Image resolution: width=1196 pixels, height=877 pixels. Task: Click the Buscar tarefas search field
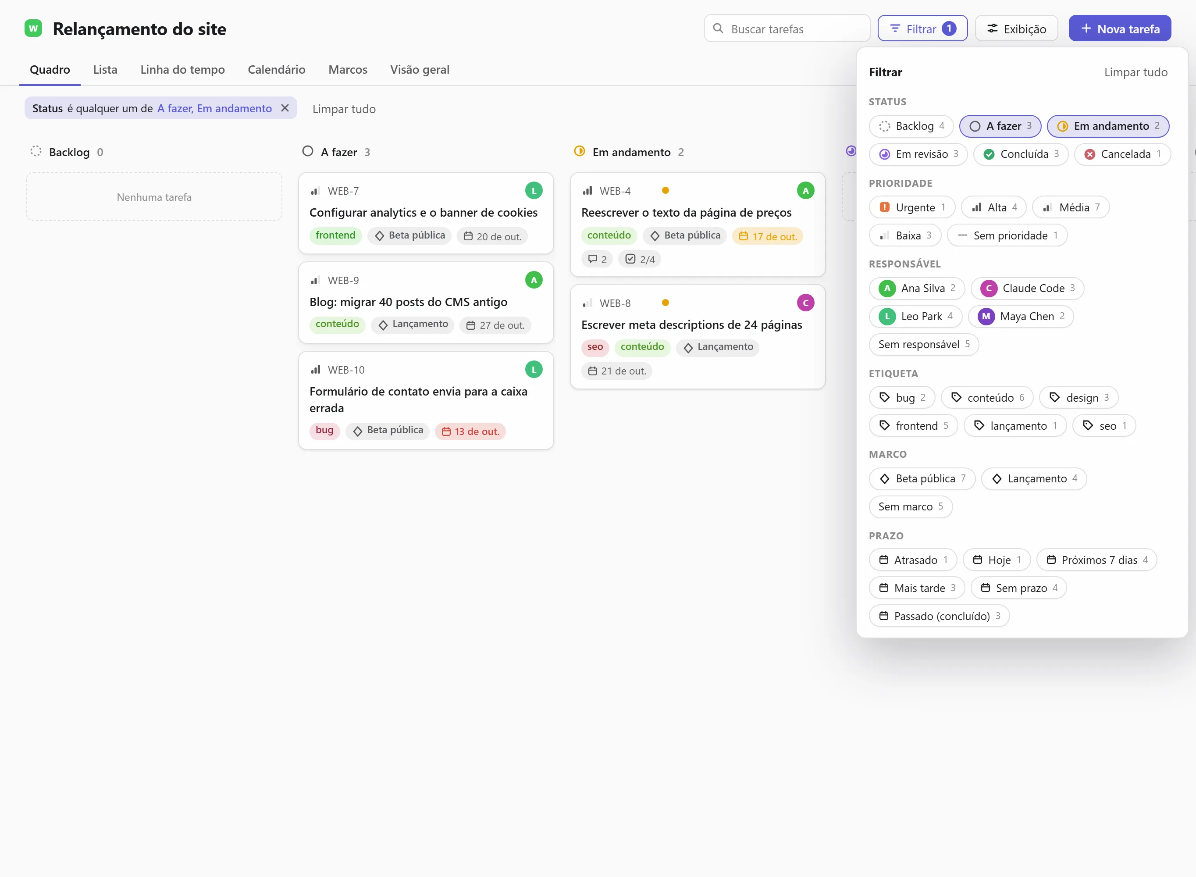(x=787, y=29)
